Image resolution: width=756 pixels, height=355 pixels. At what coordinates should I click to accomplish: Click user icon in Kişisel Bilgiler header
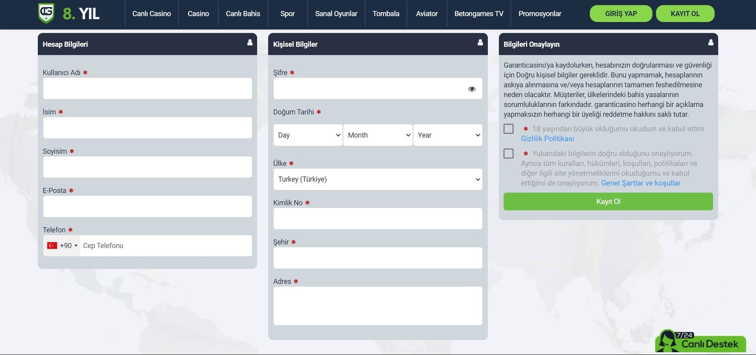[x=480, y=42]
